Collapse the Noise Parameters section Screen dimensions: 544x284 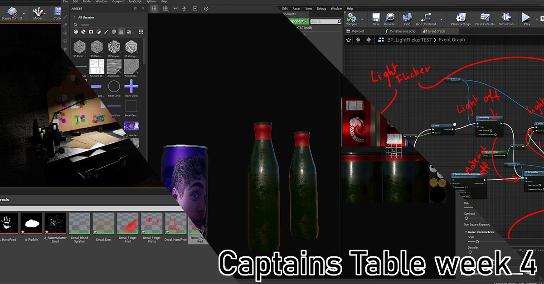(466, 231)
